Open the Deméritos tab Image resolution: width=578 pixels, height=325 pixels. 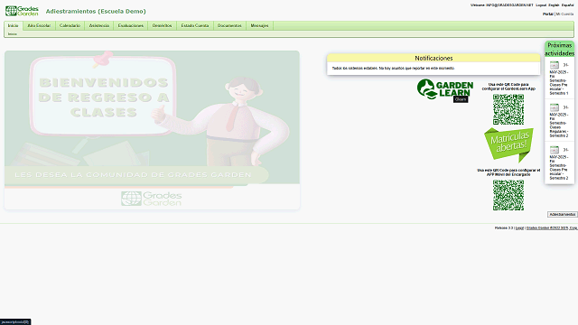point(163,25)
